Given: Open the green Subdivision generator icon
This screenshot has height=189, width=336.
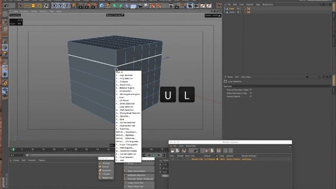Looking at the screenshot, I should 114,6.
